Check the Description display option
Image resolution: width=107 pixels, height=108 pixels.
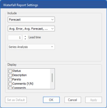[10, 75]
